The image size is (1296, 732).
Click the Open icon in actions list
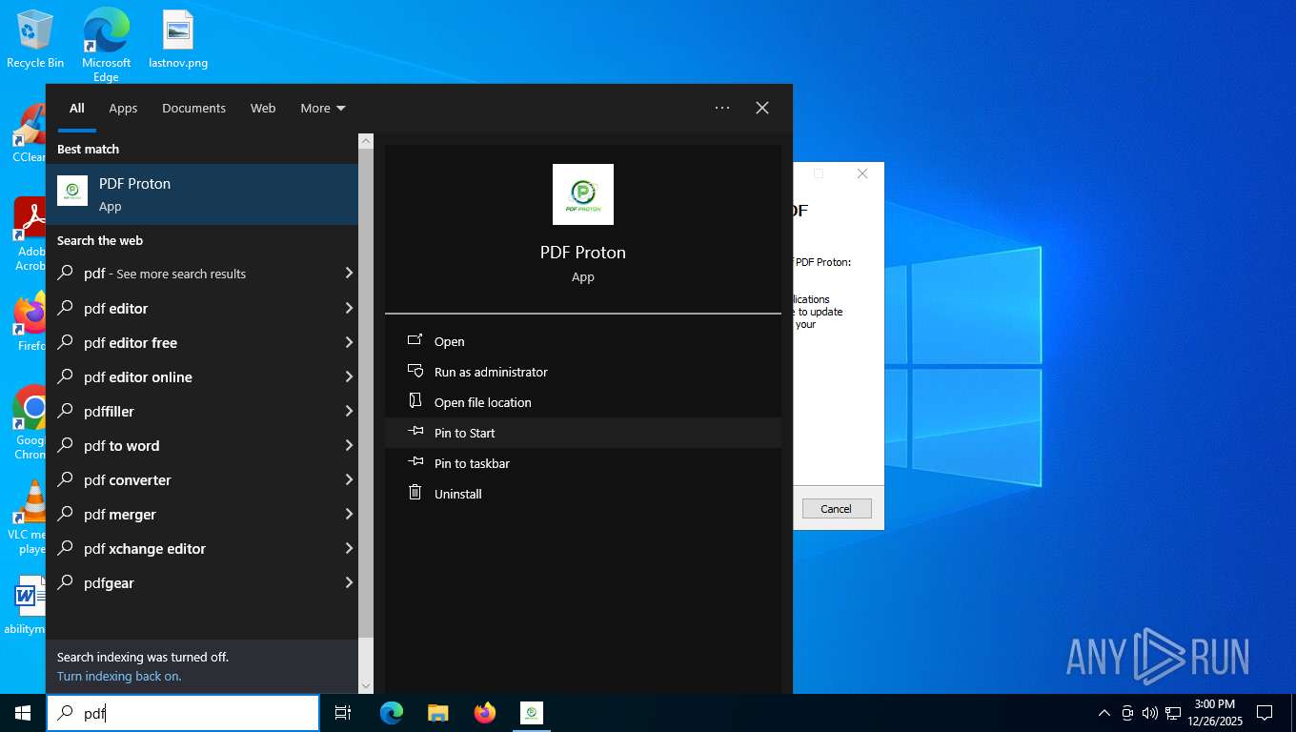click(x=415, y=340)
